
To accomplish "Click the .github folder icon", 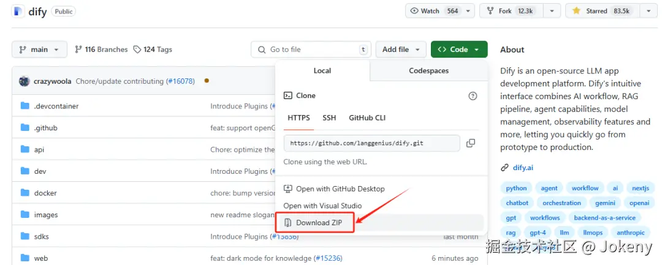I will point(25,128).
